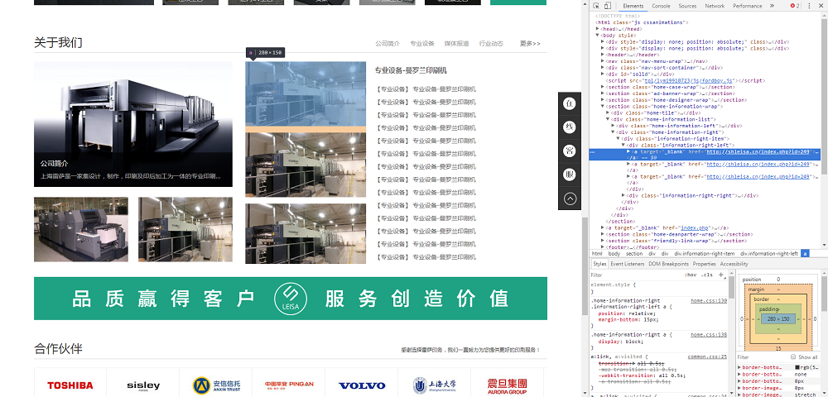Activate the inspect element picker icon
Viewport: 828px width, 397px height.
(596, 6)
